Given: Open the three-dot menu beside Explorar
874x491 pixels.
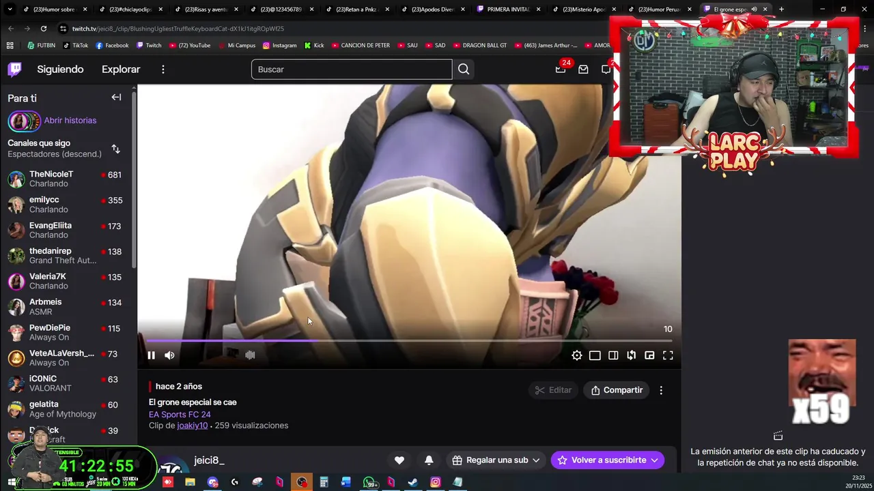Looking at the screenshot, I should 163,70.
